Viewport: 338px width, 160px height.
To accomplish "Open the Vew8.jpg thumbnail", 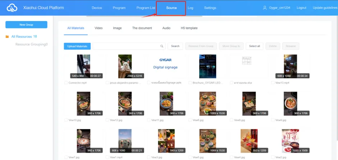I will pyautogui.click(x=249, y=104).
